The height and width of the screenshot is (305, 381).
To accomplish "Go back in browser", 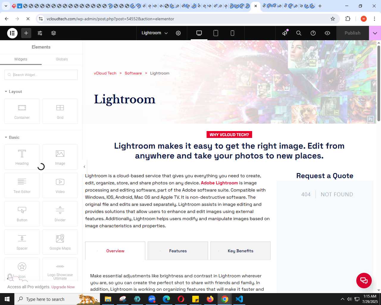I will click(x=7, y=19).
